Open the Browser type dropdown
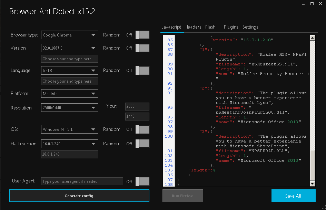This screenshot has height=210, width=326. click(69, 35)
